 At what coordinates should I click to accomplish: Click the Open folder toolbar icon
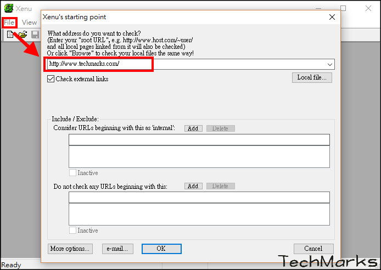(x=23, y=35)
